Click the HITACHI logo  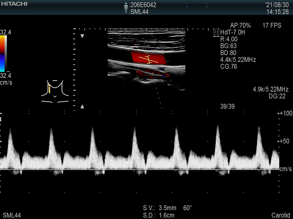14,4
